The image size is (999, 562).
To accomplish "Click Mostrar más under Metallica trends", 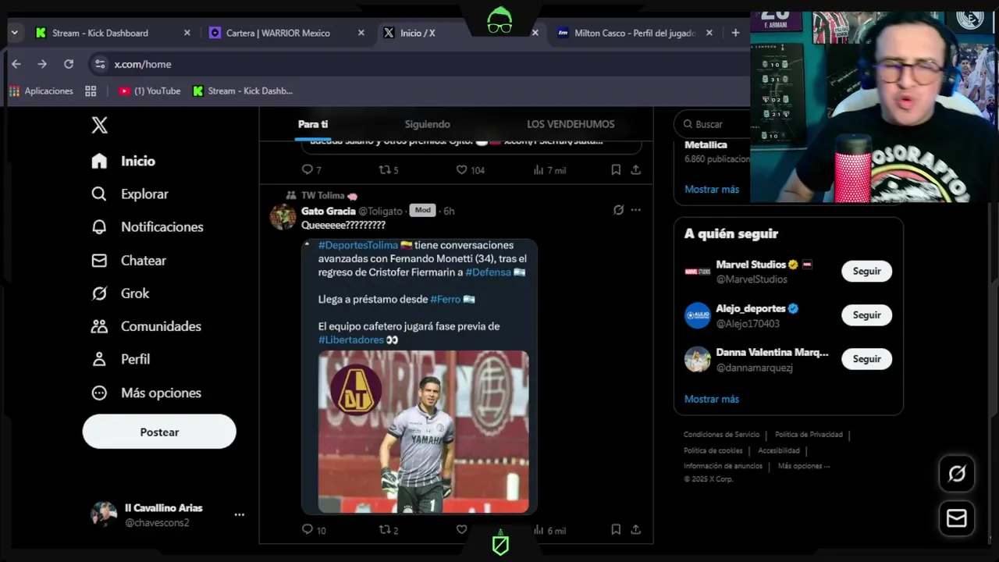I will point(712,190).
